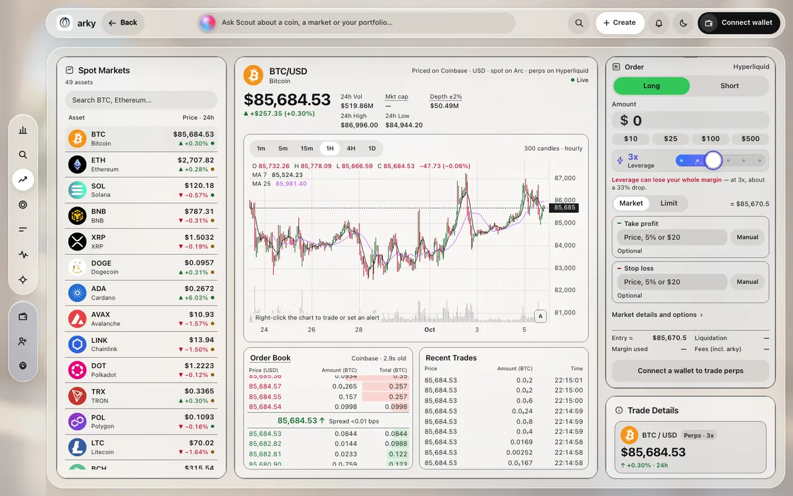Image resolution: width=793 pixels, height=496 pixels.
Task: Click the concentric circles icon in the sidebar
Action: 23,205
